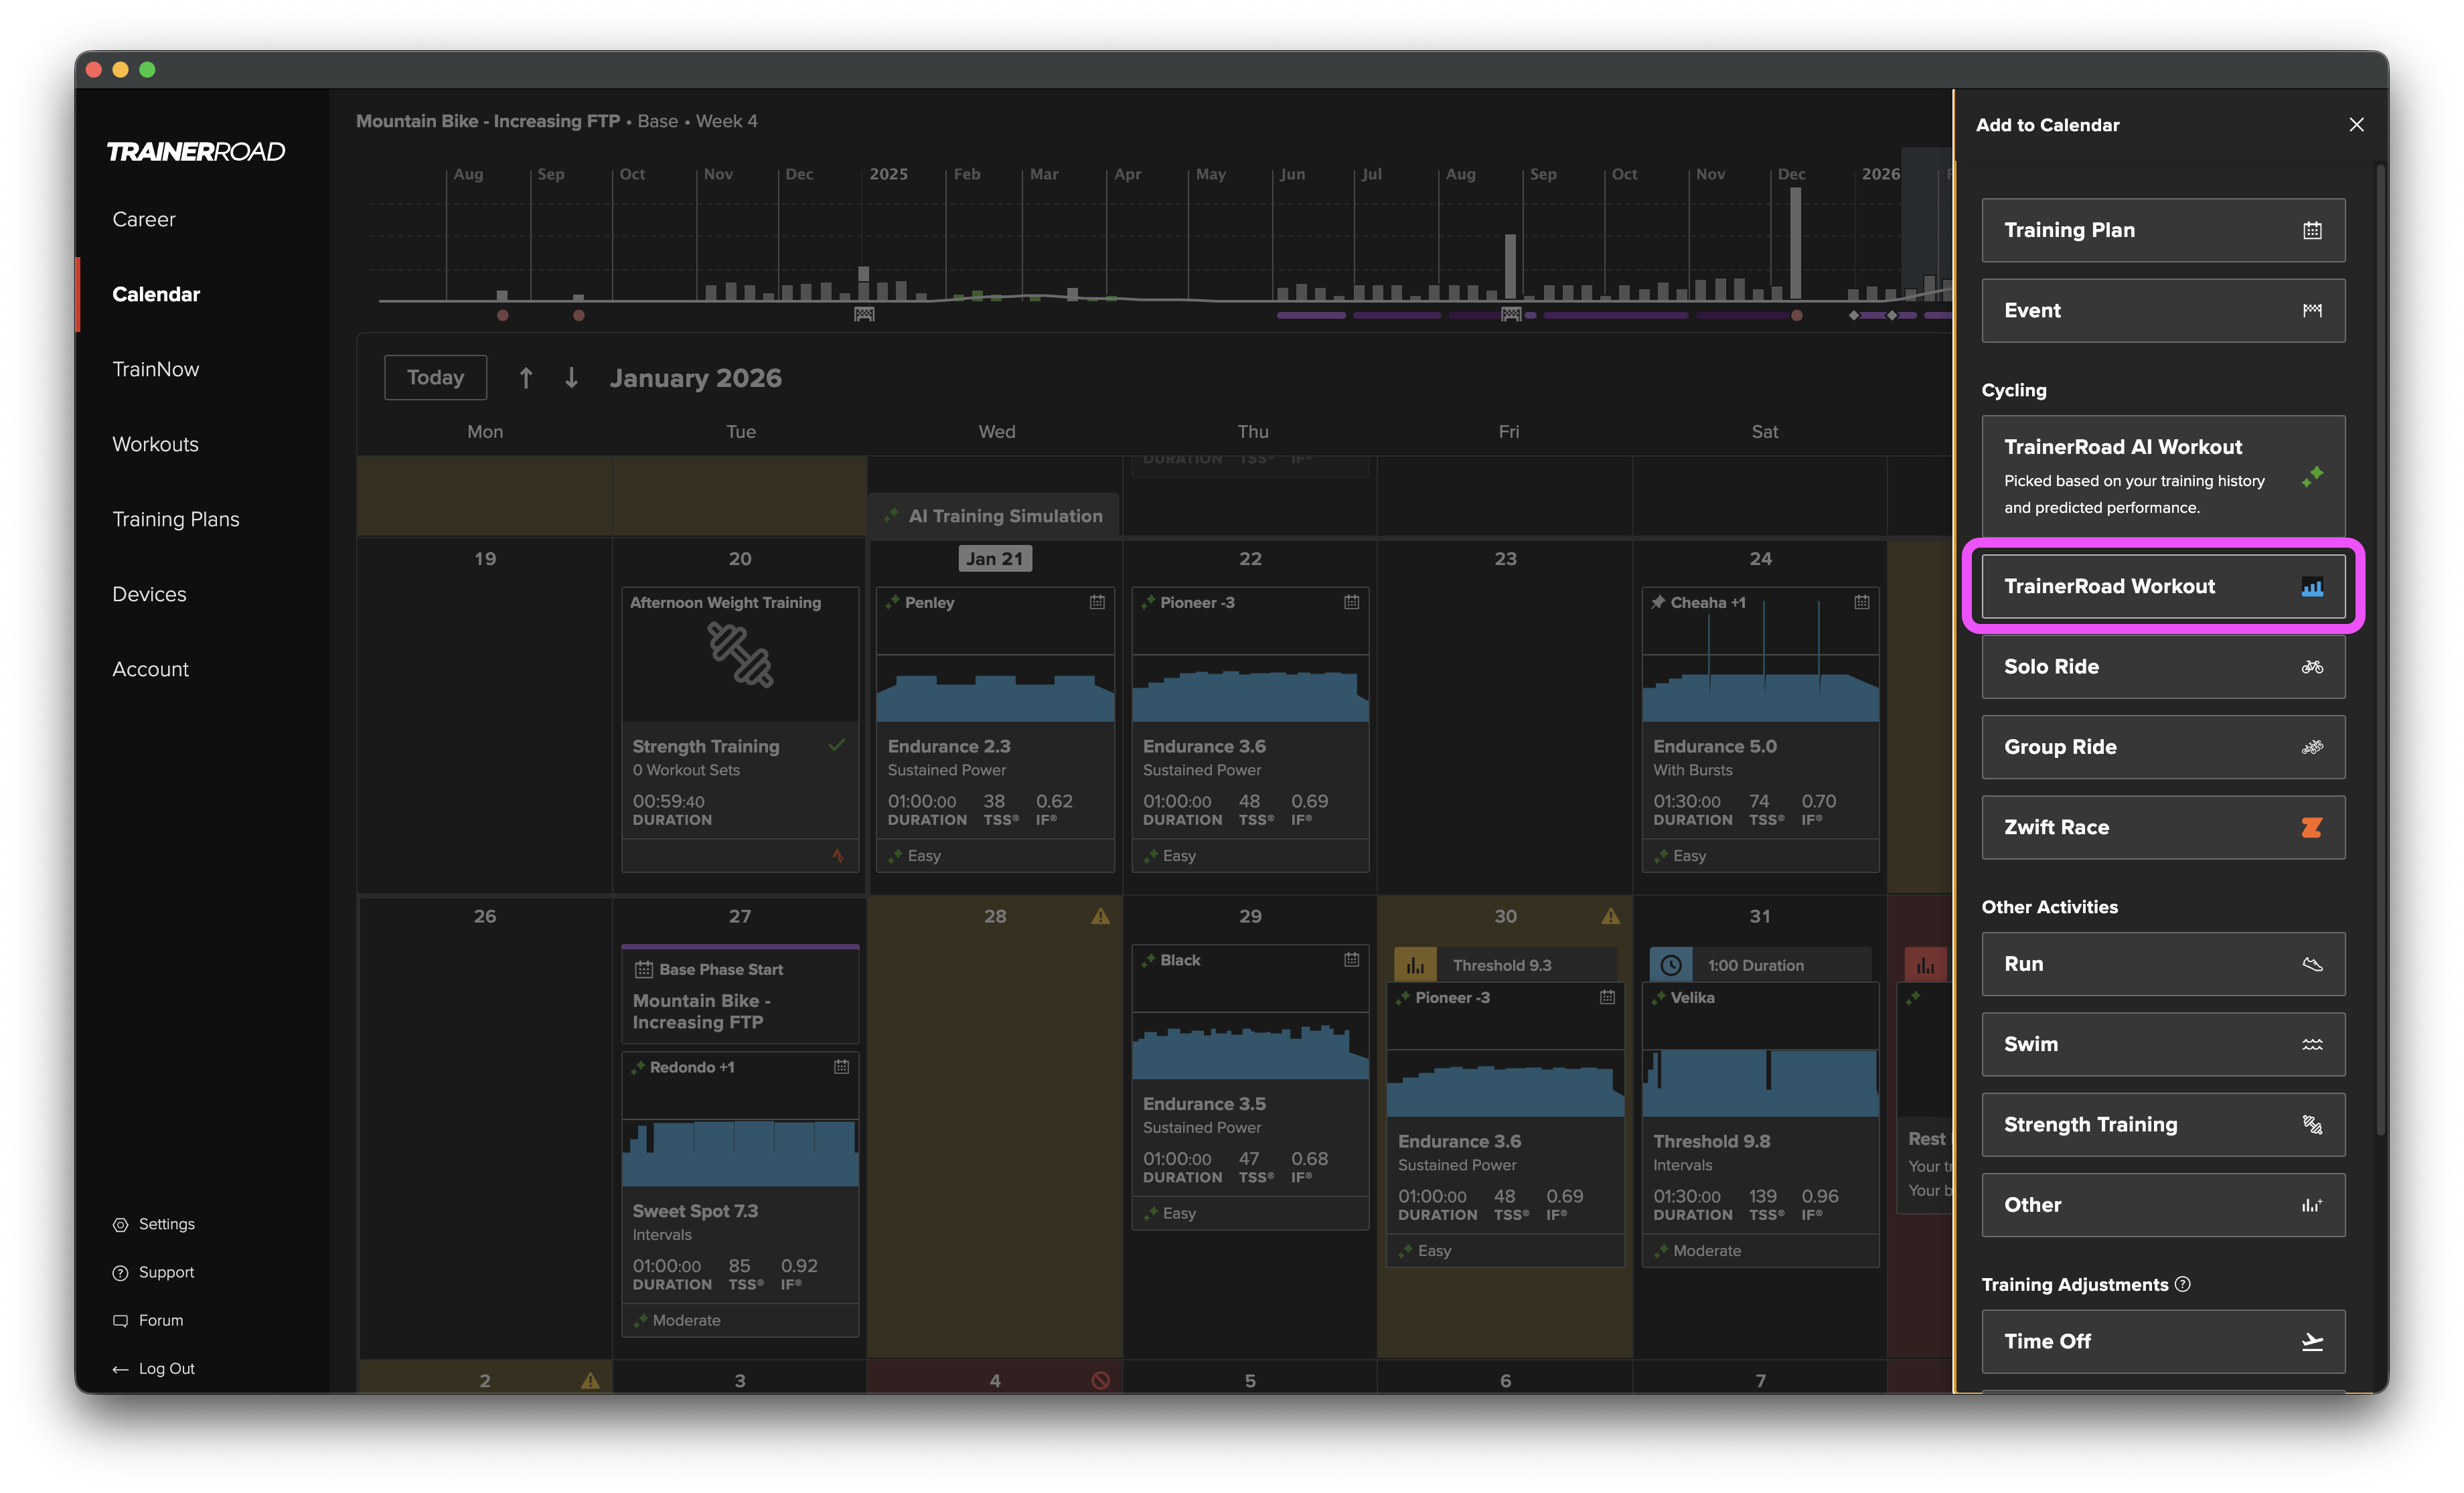The height and width of the screenshot is (1493, 2464).
Task: Click the 1:00 Duration clock badge
Action: [x=1670, y=965]
